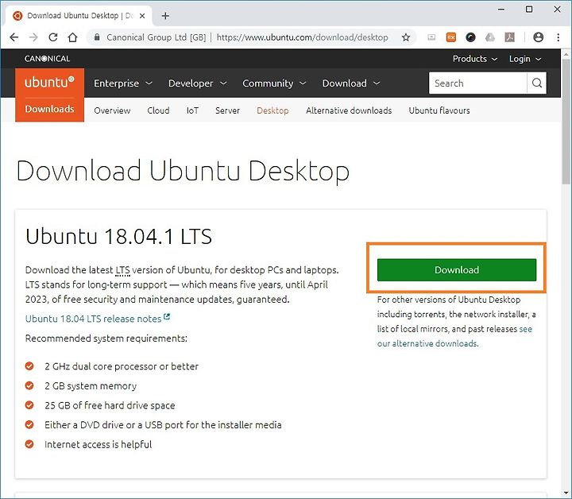Go to browser home page icon
572x499 pixels.
(x=72, y=37)
